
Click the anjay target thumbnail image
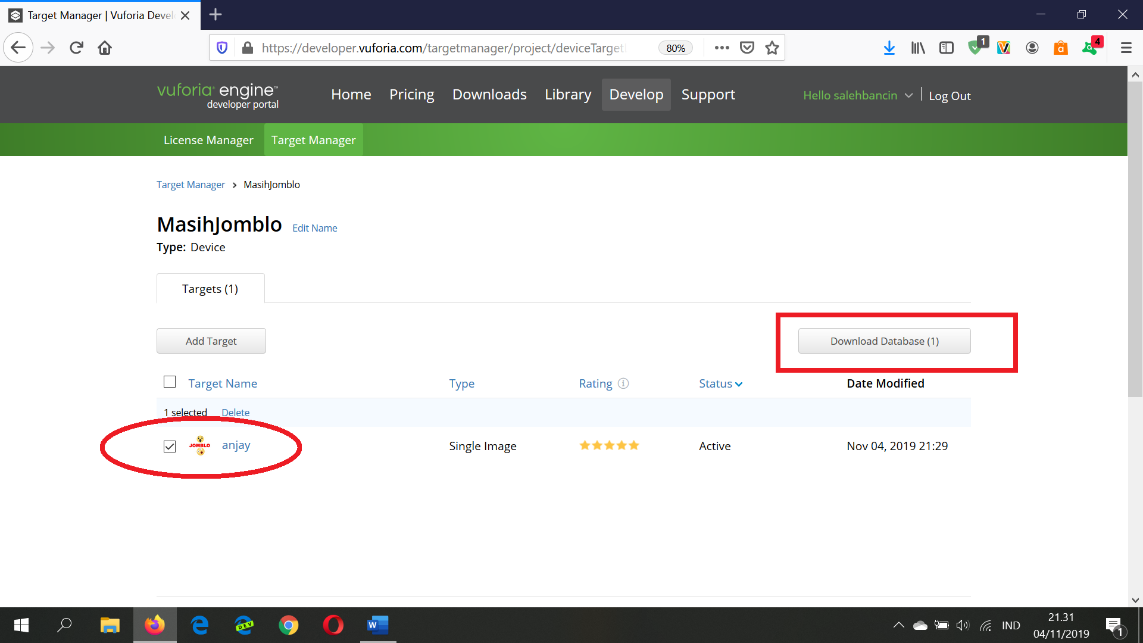click(x=200, y=445)
